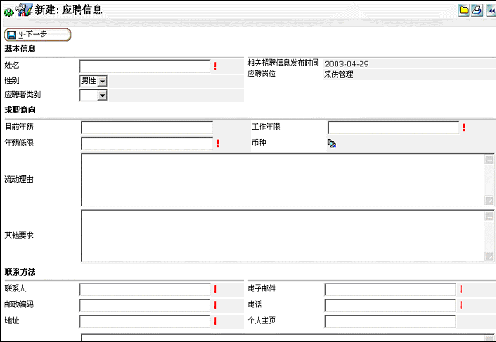Click the 相关招聘信息发布时间 label
Viewport: 496px width, 342px height.
click(283, 63)
